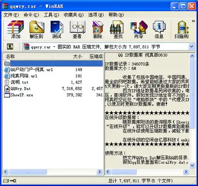The height and width of the screenshot is (186, 198).
Task: Click comment pane scroll down arrow
Action: click(192, 165)
